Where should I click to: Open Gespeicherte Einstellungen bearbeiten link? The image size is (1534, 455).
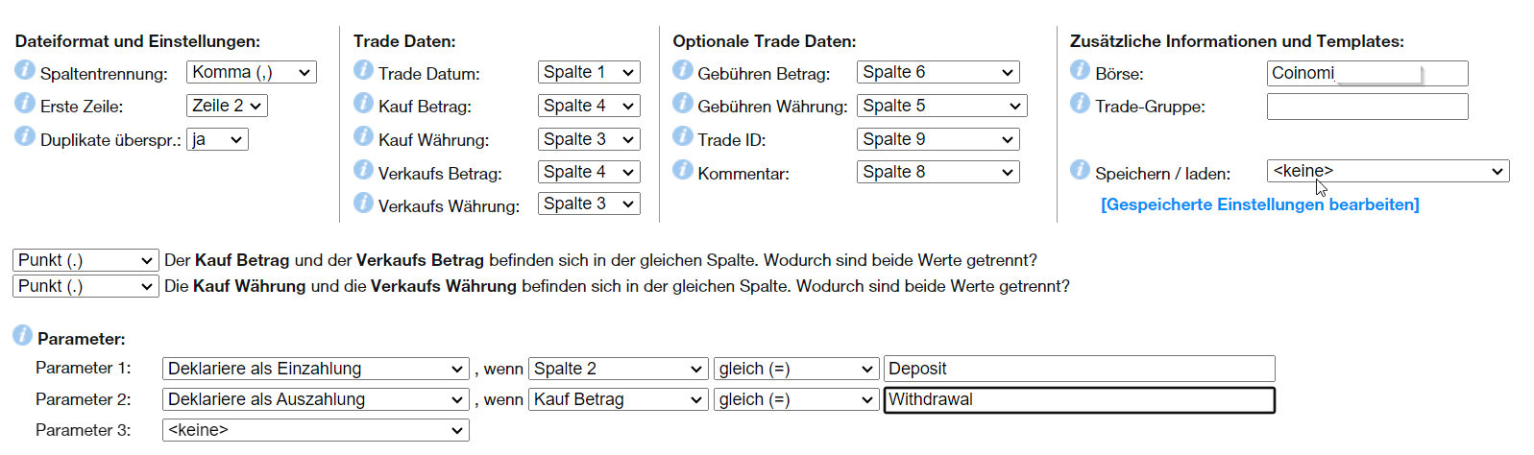[1259, 204]
